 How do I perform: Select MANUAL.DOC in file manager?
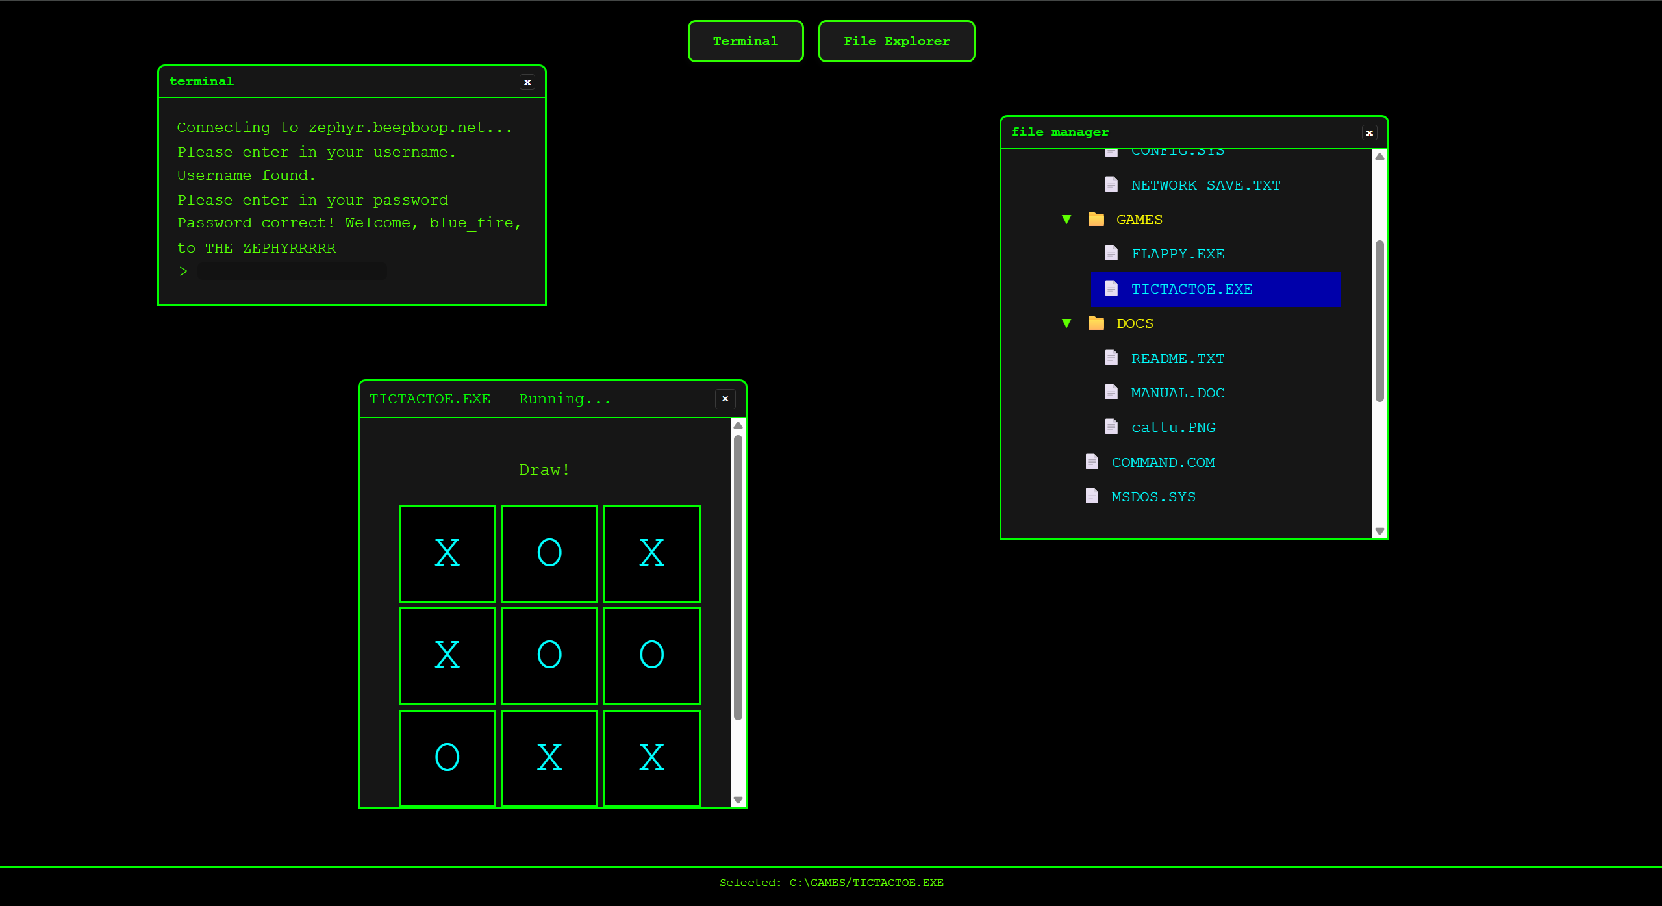1177,393
